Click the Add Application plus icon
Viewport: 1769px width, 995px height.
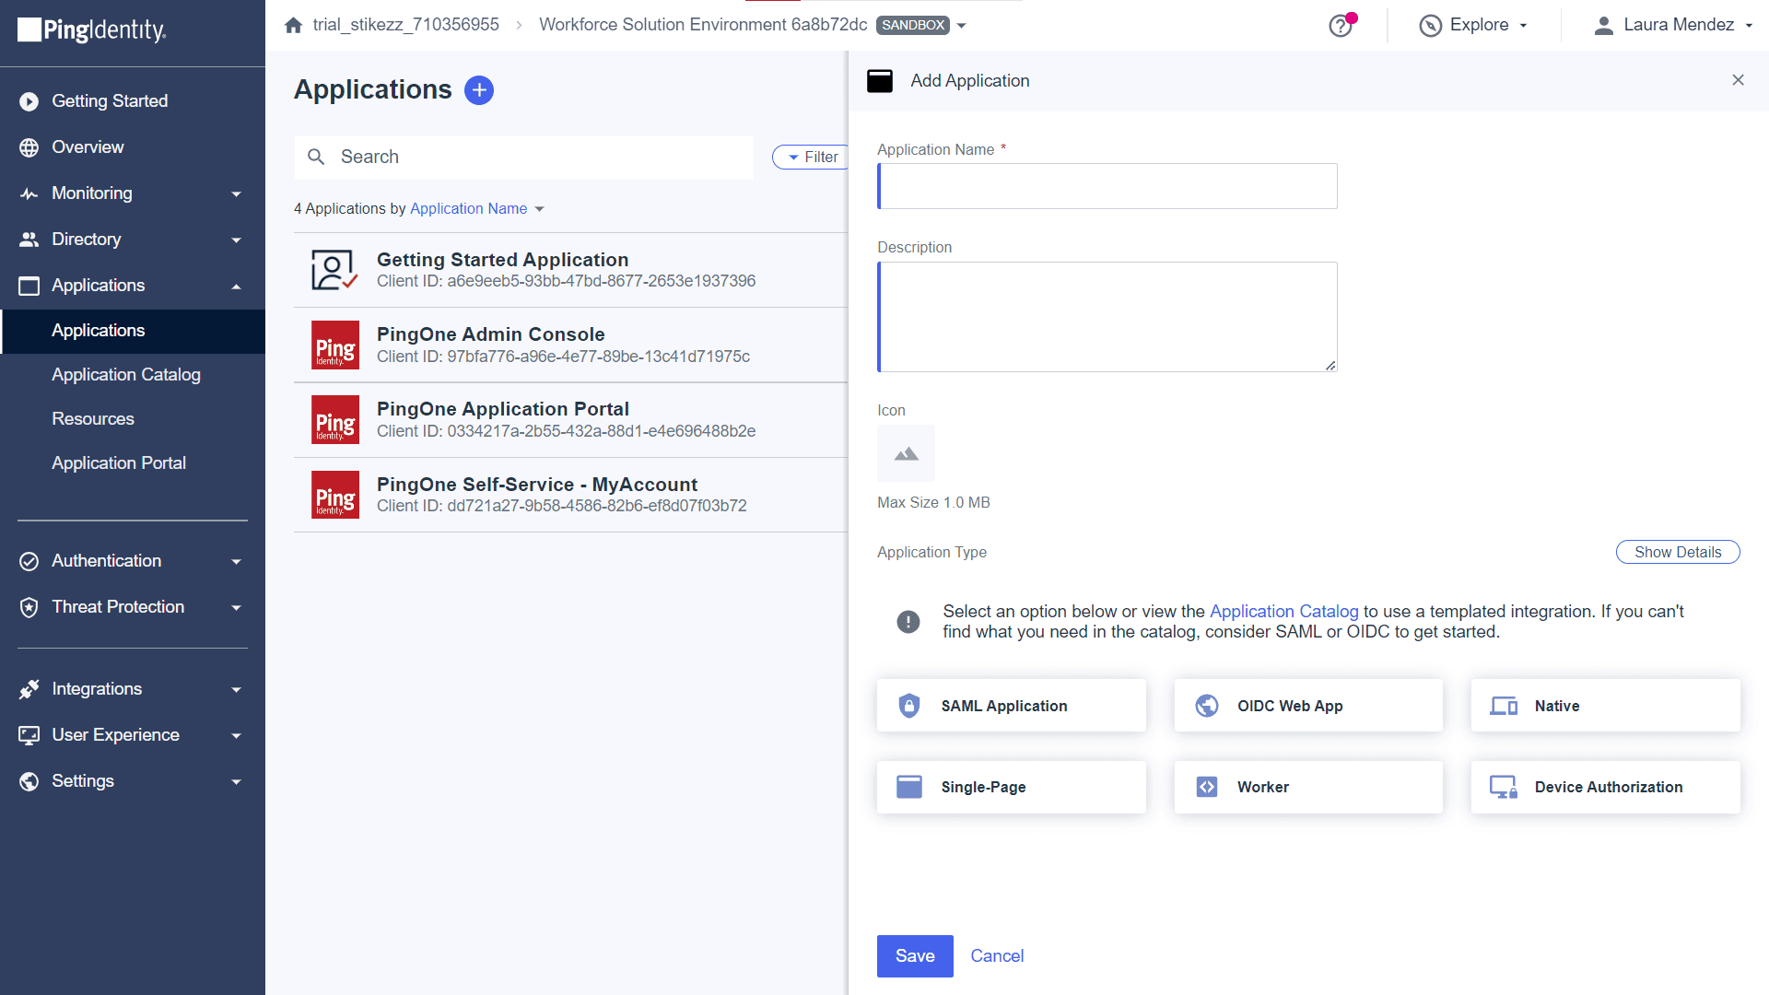tap(477, 88)
